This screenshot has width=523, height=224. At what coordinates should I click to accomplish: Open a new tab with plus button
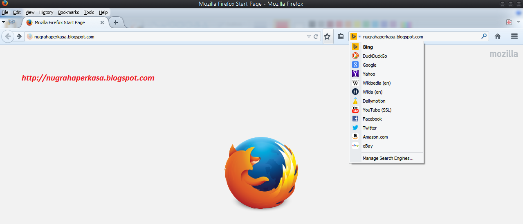point(116,22)
